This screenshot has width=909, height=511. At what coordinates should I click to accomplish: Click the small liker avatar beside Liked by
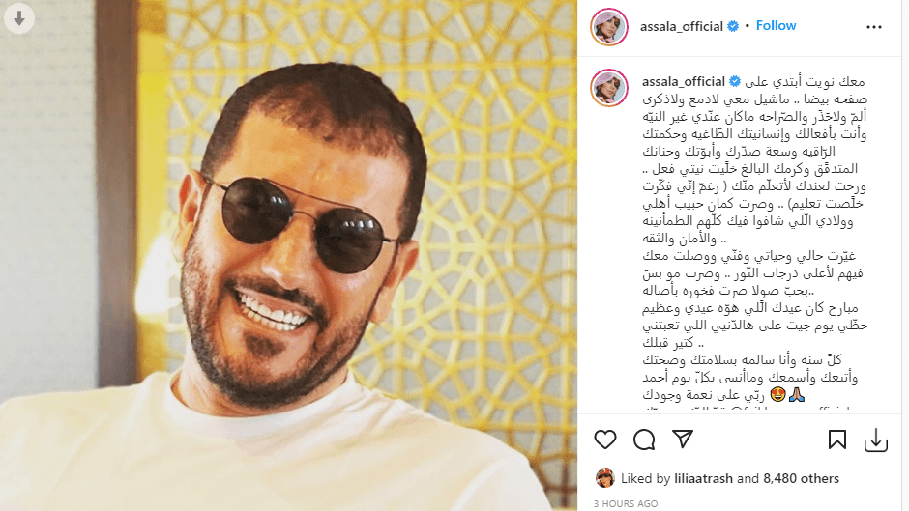[605, 478]
